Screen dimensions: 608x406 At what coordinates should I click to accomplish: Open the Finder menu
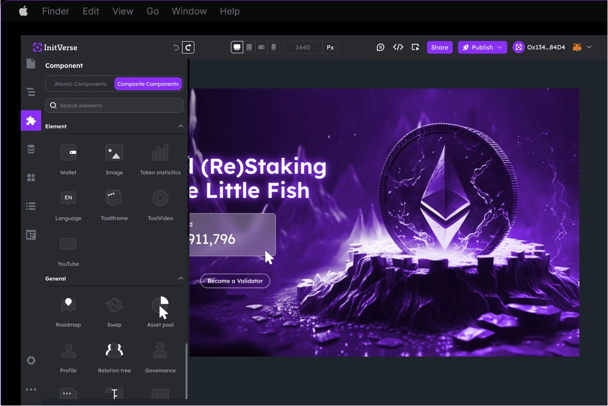(x=56, y=11)
